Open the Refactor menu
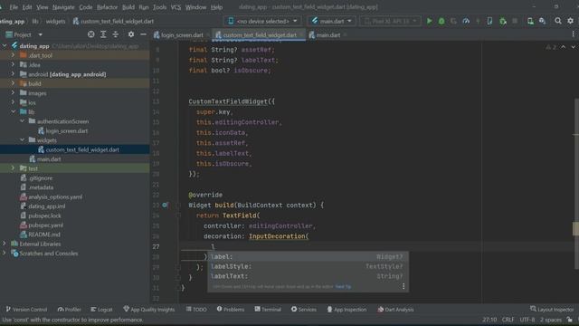The image size is (579, 326). pos(107,7)
